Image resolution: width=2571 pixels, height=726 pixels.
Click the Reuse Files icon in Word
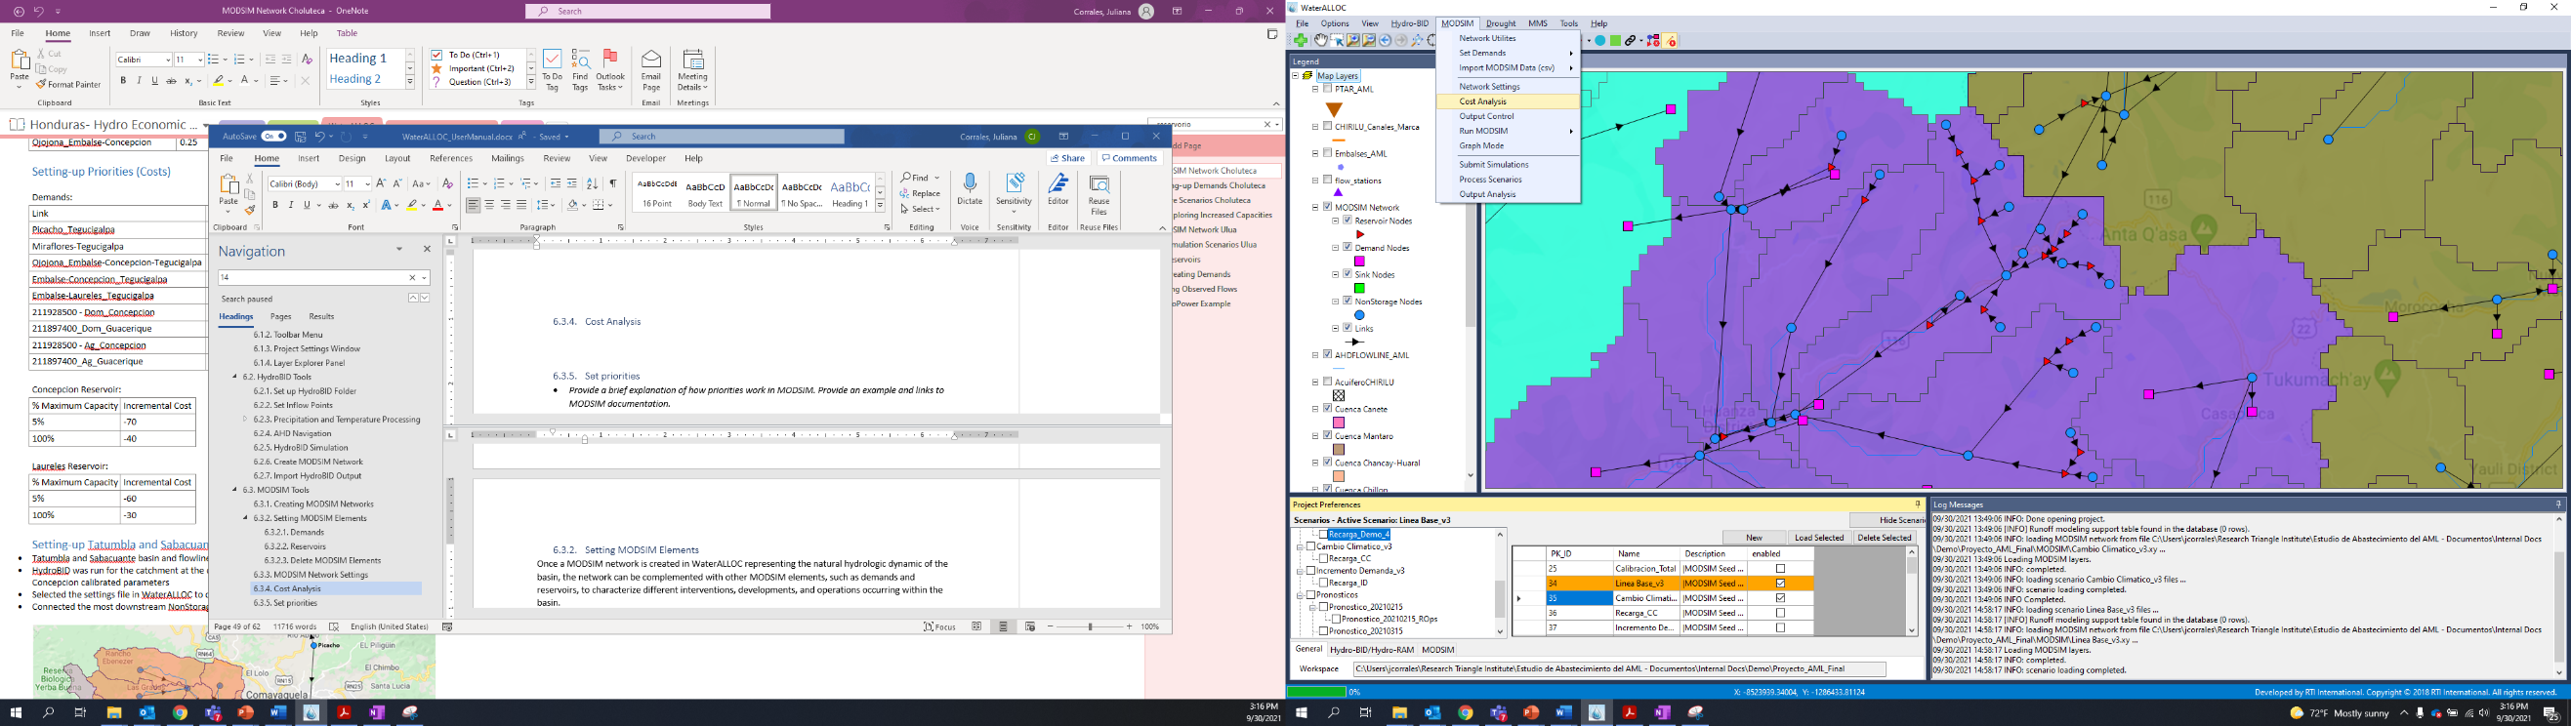(x=1099, y=195)
